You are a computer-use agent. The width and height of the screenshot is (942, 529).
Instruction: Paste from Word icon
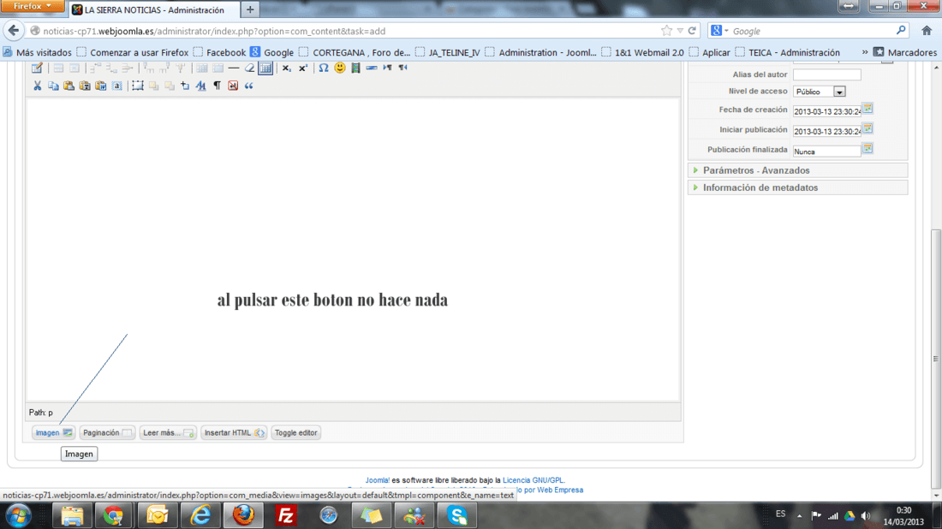(x=101, y=86)
